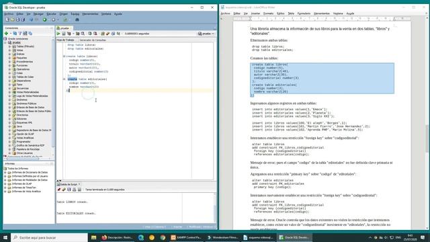Switch to Firefox window in taskbar
Image resolution: width=430 pixels, height=242 pixels.
tap(118, 237)
